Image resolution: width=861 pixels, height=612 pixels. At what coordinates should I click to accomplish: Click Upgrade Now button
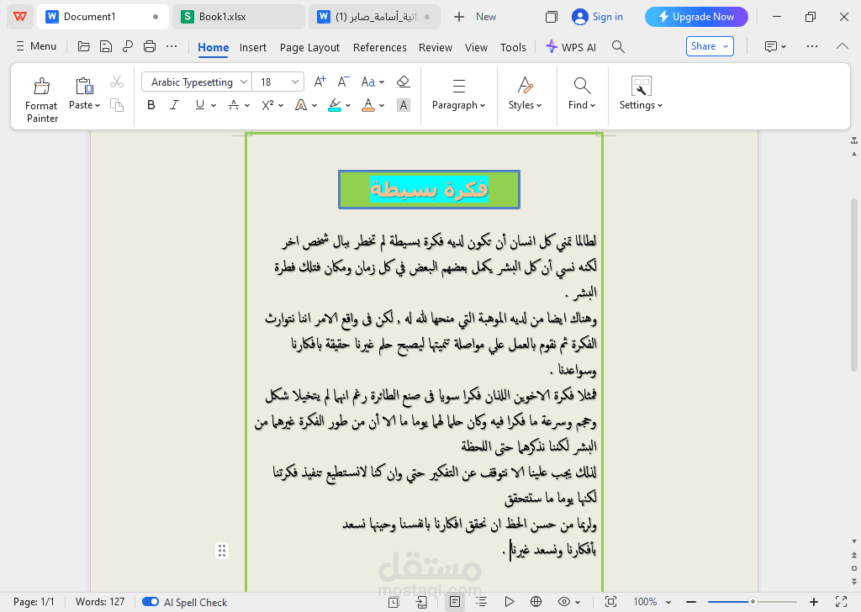tap(696, 17)
